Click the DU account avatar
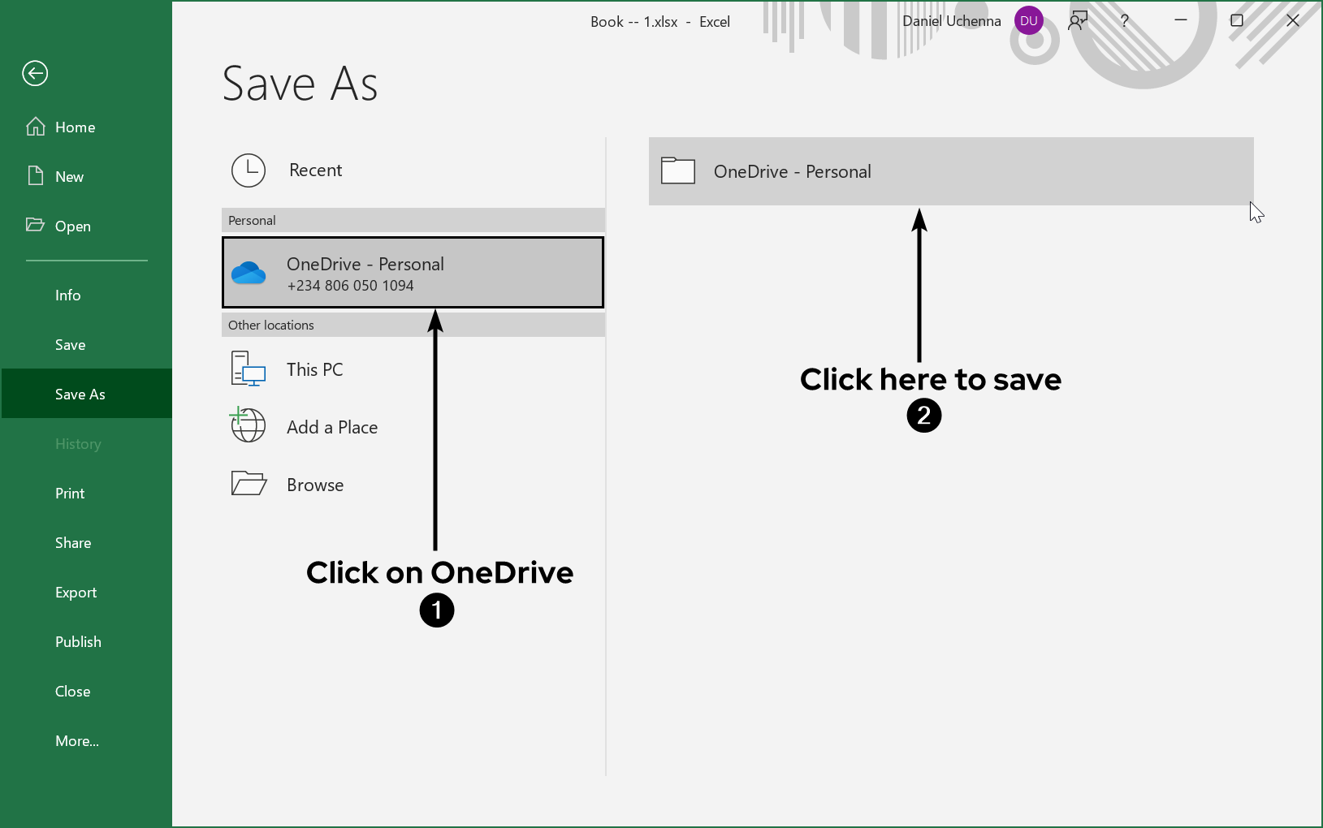 pyautogui.click(x=1028, y=21)
